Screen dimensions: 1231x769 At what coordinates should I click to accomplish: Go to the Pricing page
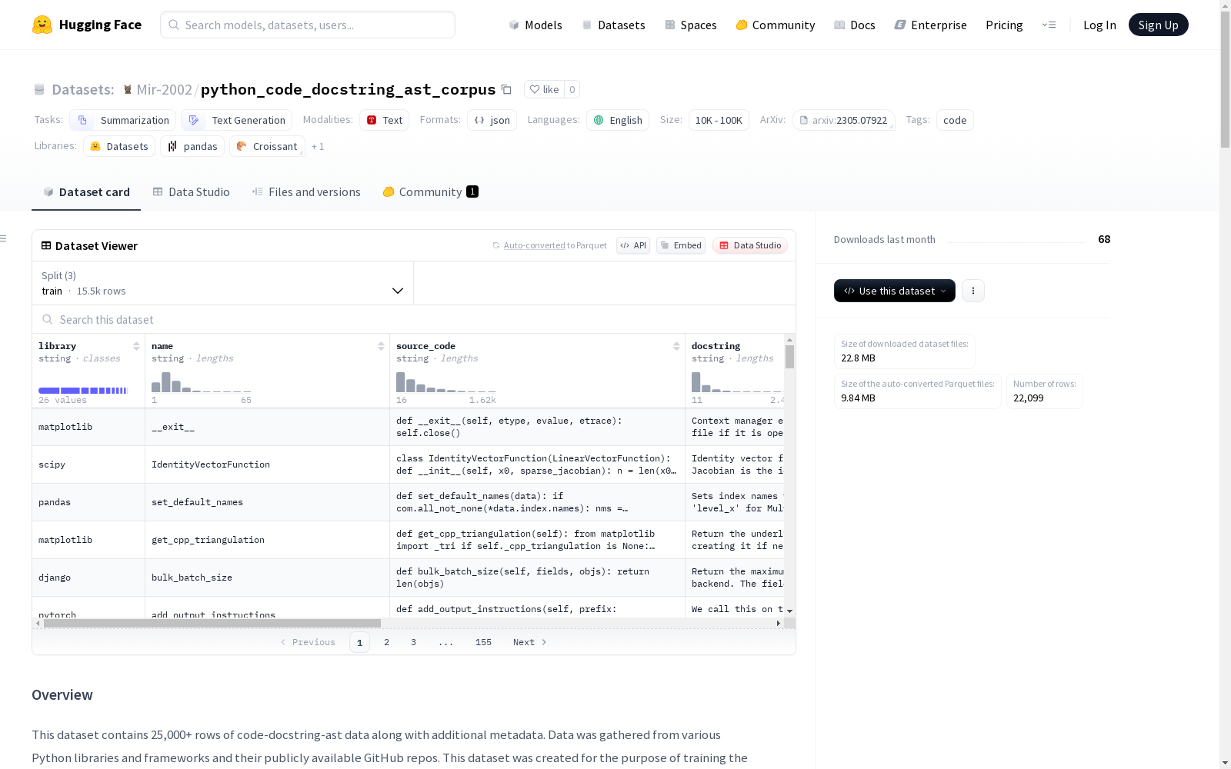click(x=1004, y=25)
